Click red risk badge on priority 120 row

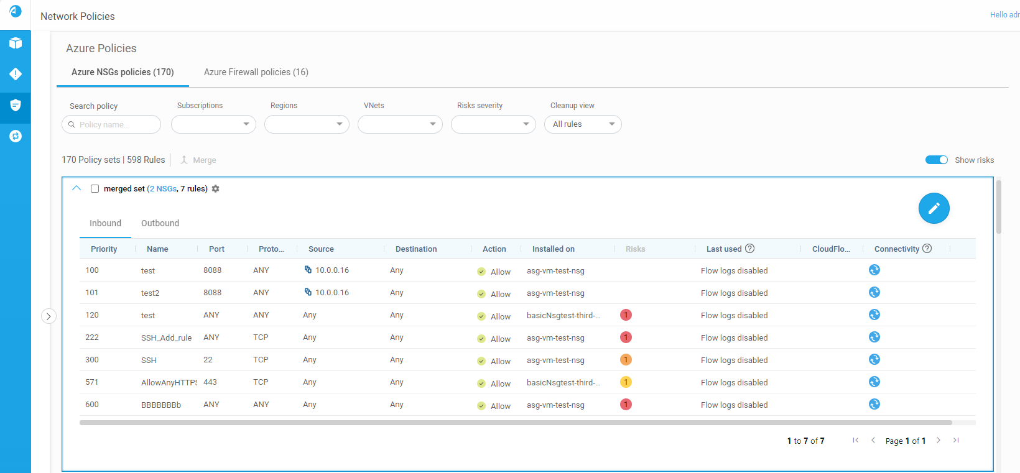[x=626, y=315]
